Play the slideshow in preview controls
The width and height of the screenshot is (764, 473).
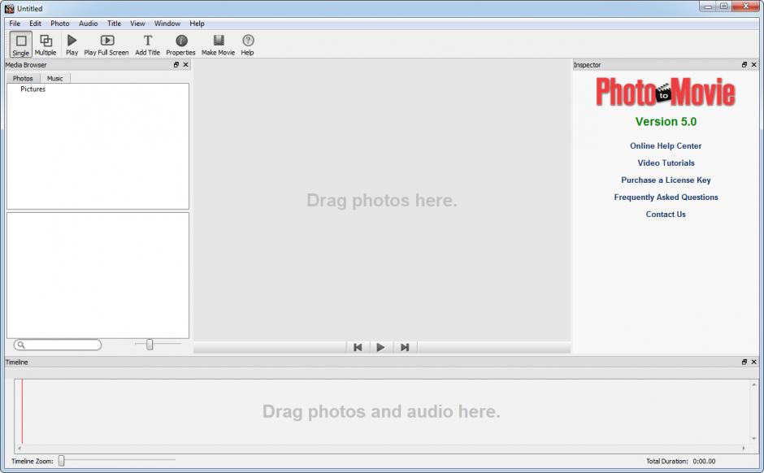point(380,347)
